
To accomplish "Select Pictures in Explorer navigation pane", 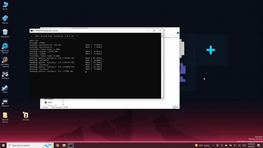I will pos(49,99).
